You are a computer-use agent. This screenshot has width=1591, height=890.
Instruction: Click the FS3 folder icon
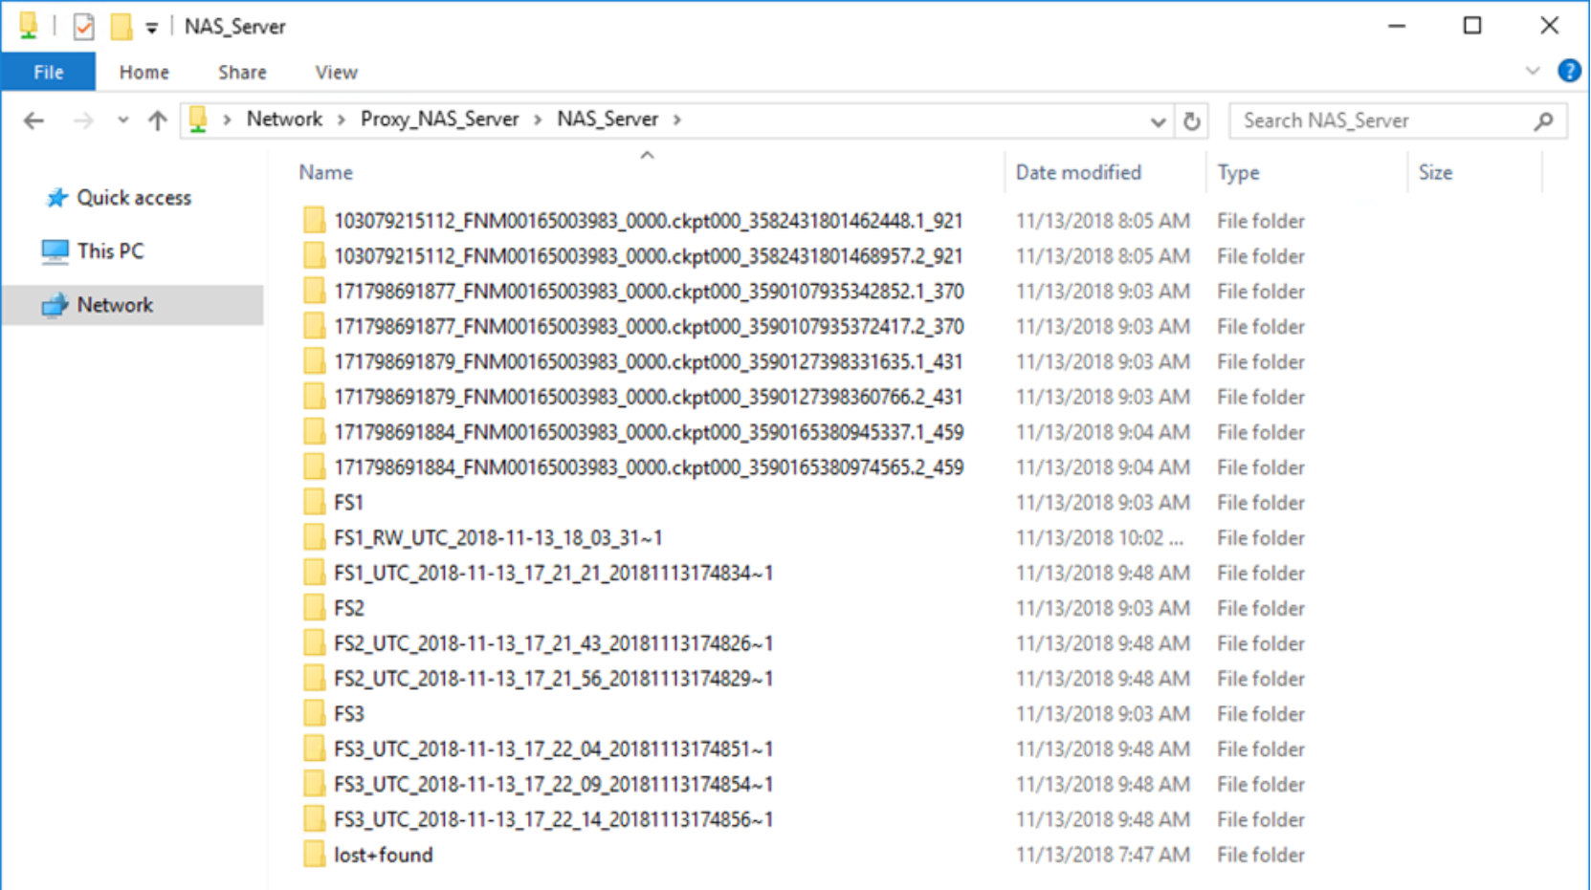[314, 714]
